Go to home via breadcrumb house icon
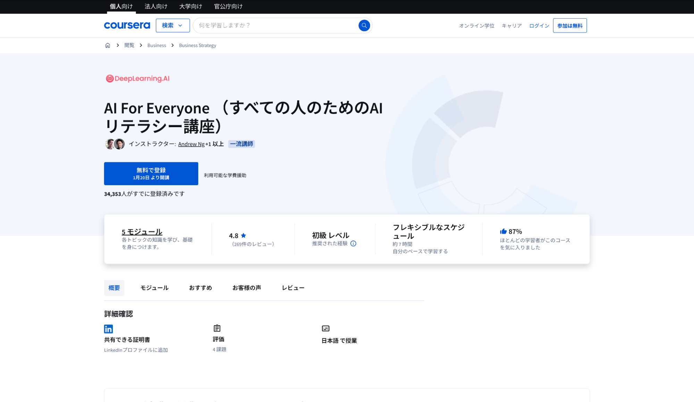Screen dimensions: 694x402 [108, 46]
